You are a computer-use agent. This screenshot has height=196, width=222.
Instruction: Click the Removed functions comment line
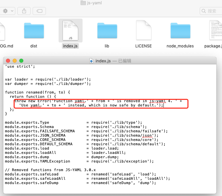[x=50, y=170]
